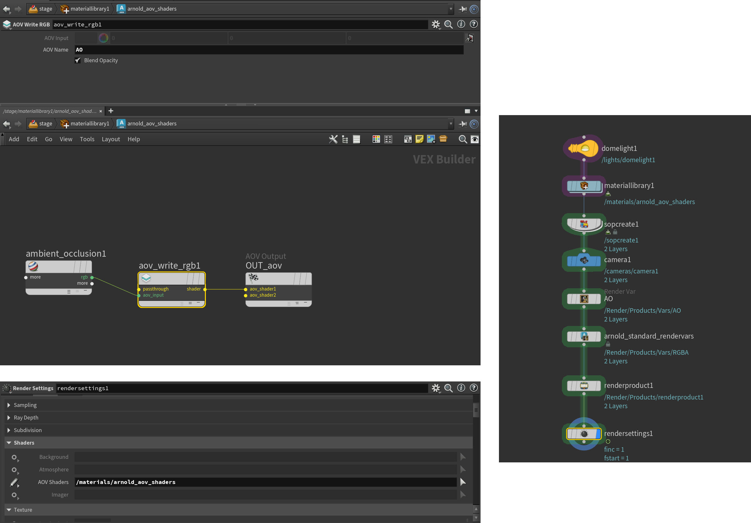Screen dimensions: 751x523
Task: Click the stage breadcrumb in the path bar
Action: pyautogui.click(x=46, y=9)
